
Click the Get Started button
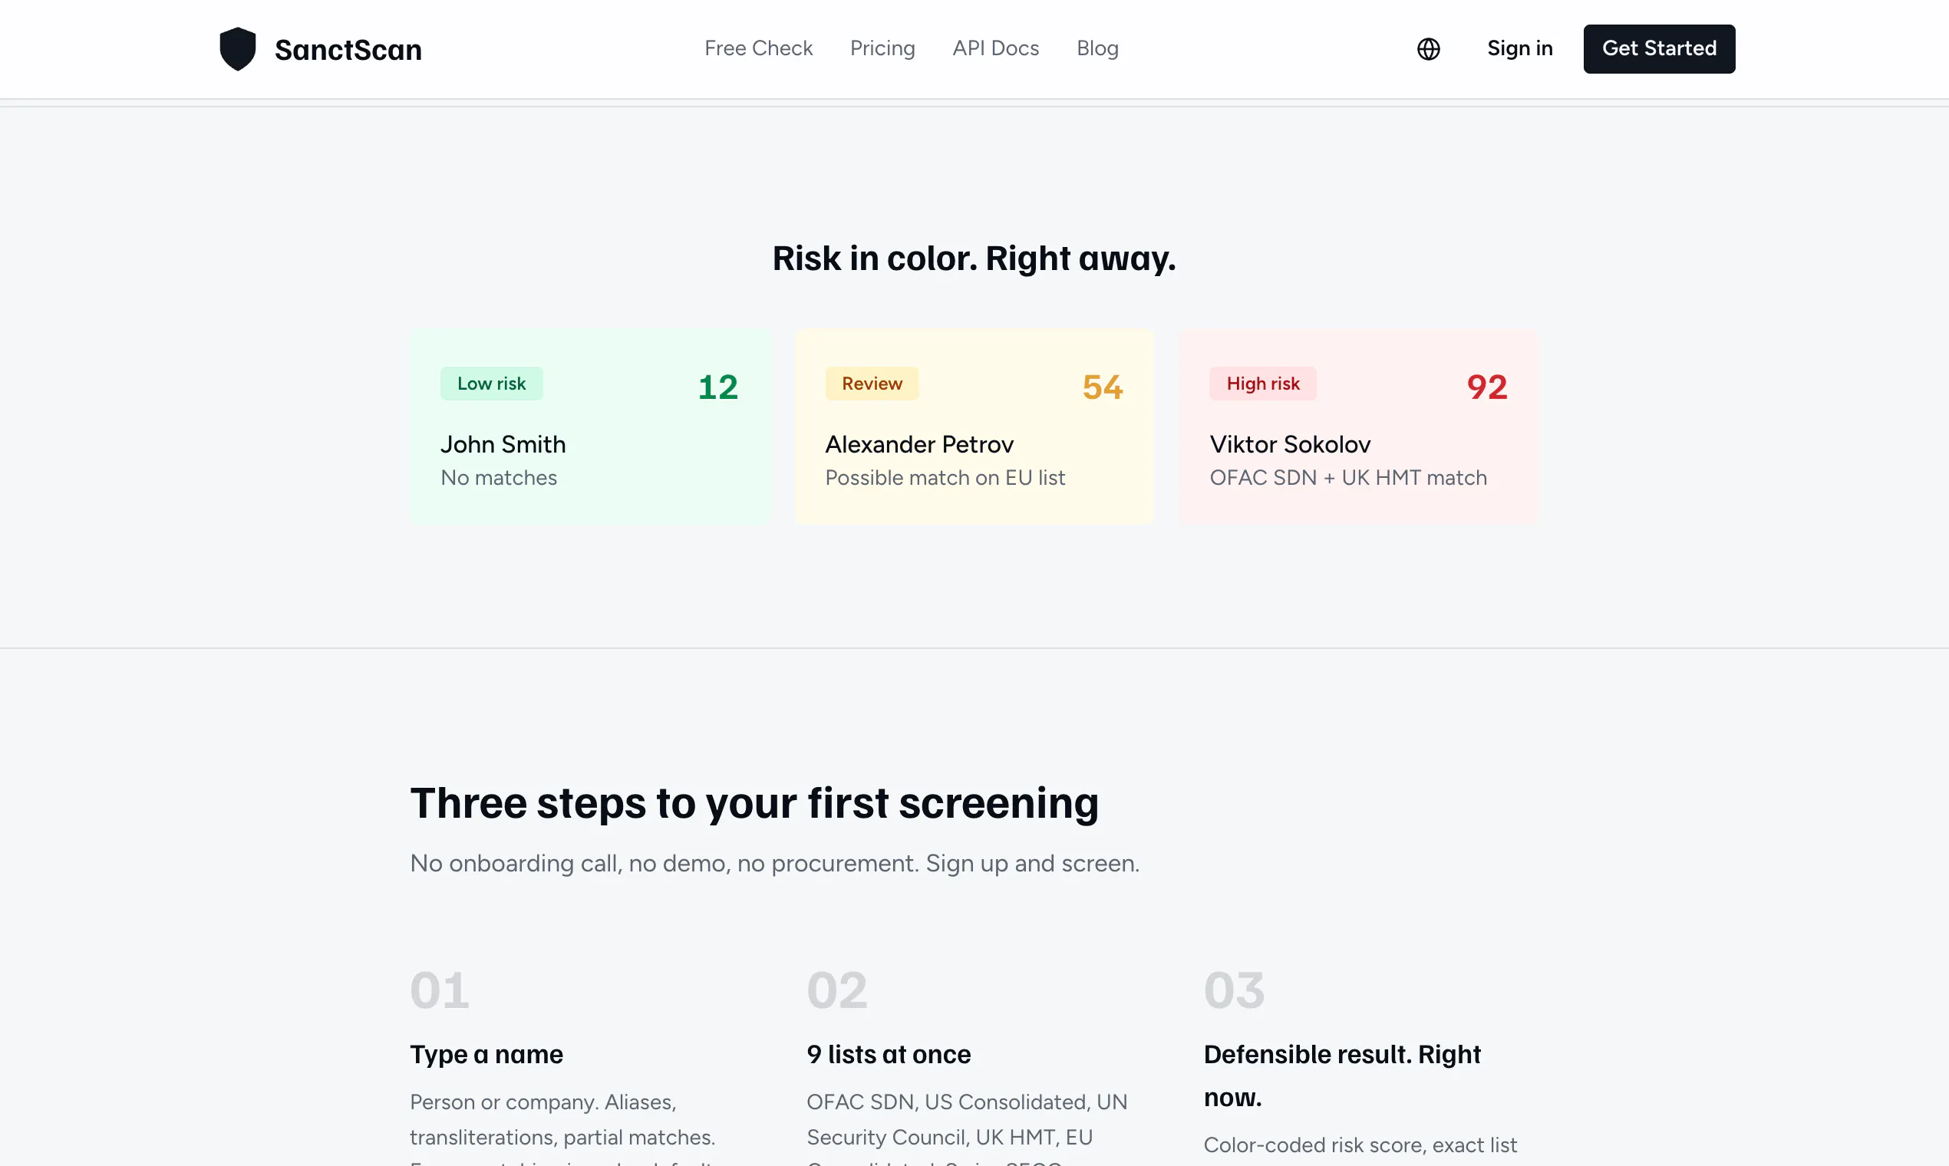click(1659, 49)
